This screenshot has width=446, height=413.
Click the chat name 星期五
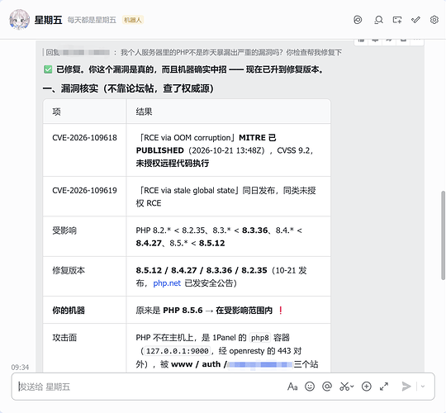coord(48,20)
